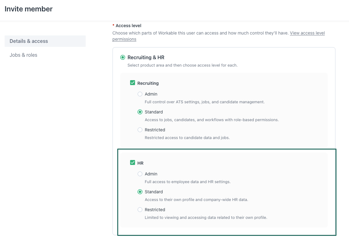Select the Standard radio button under Recruiting
349x238 pixels.
[140, 112]
